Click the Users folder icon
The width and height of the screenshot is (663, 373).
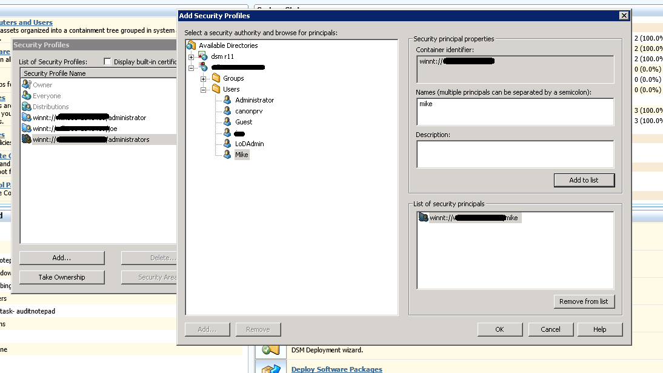216,89
